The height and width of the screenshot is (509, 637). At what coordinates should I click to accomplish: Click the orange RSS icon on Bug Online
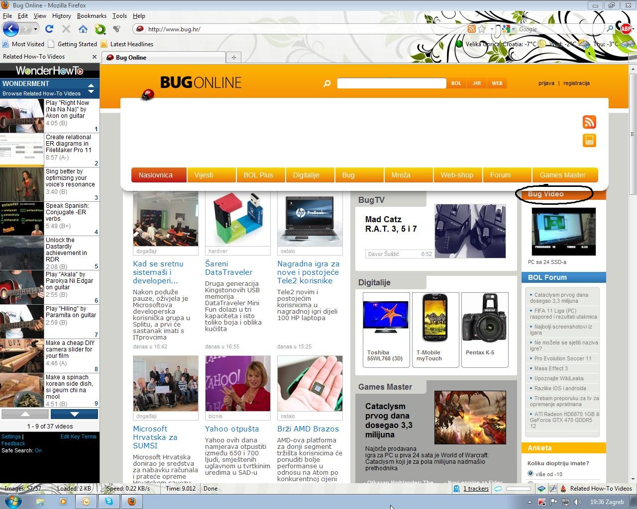point(589,122)
